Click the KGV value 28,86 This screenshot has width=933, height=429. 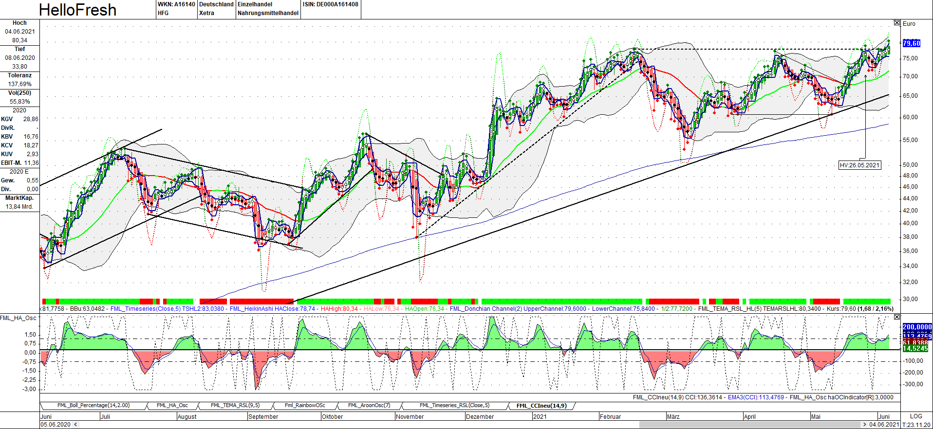31,119
